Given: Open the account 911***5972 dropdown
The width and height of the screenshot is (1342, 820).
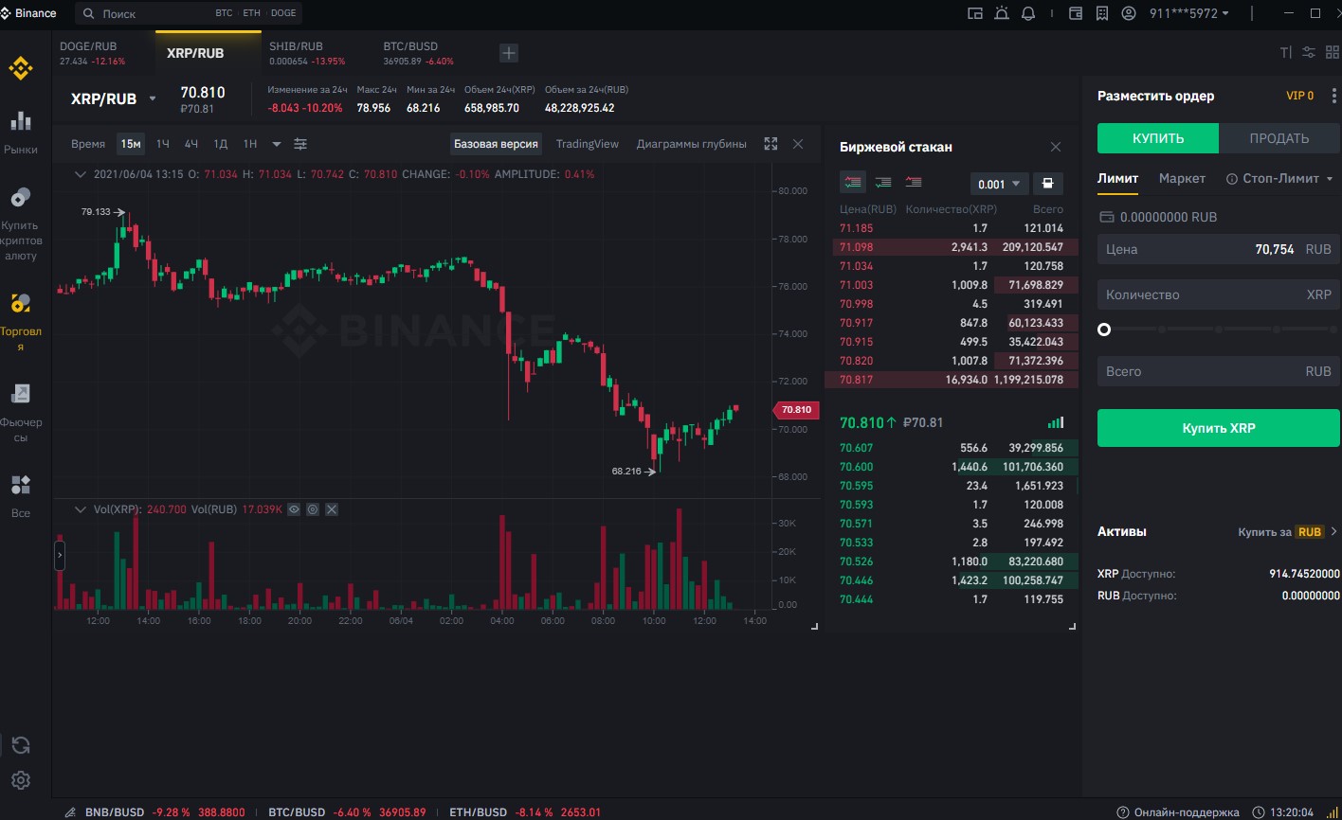Looking at the screenshot, I should [1188, 13].
